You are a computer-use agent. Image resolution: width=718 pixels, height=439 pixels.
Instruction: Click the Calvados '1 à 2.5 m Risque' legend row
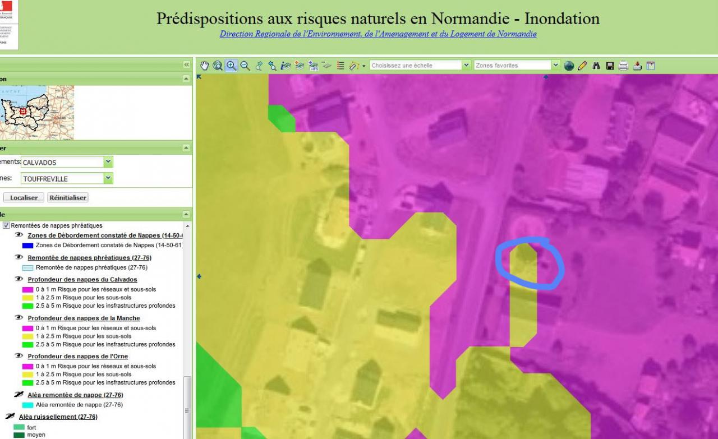click(x=77, y=297)
